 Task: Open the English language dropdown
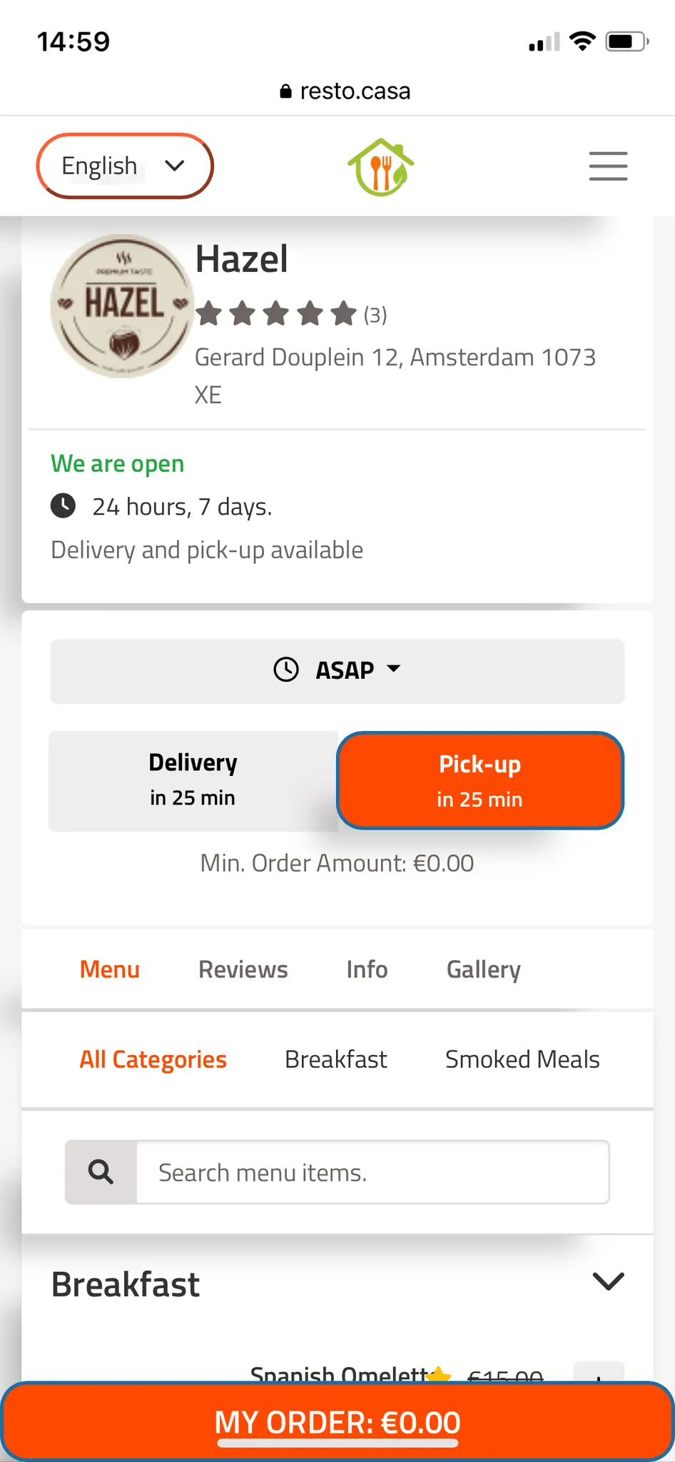(125, 166)
